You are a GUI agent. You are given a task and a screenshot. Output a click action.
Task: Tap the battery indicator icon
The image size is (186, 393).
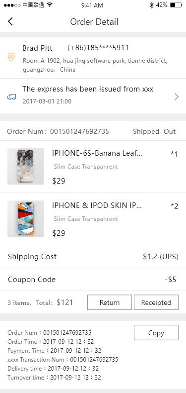(x=176, y=5)
